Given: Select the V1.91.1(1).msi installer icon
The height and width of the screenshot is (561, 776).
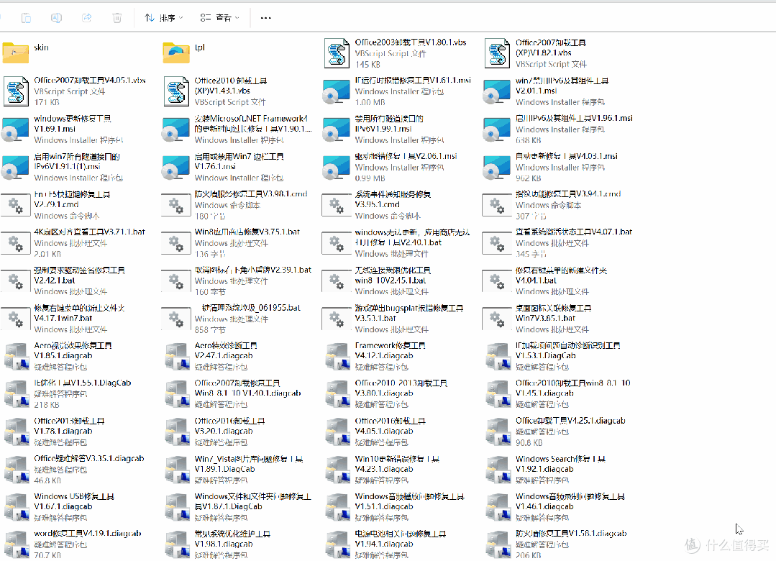Looking at the screenshot, I should [15, 168].
